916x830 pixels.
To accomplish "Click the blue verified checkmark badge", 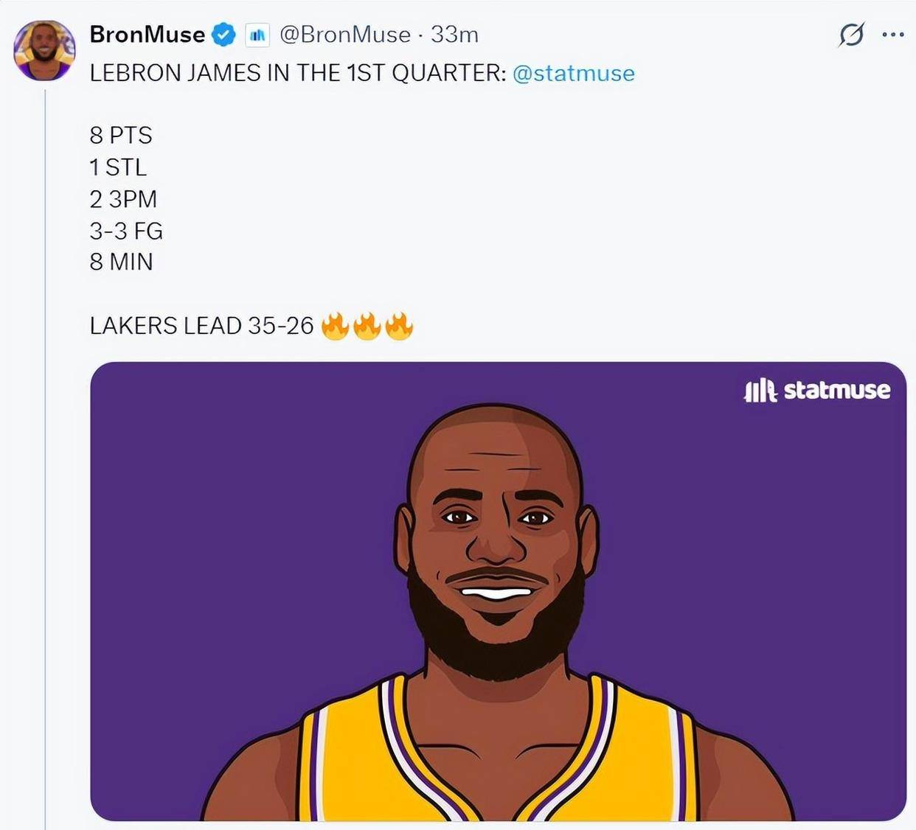I will [223, 35].
